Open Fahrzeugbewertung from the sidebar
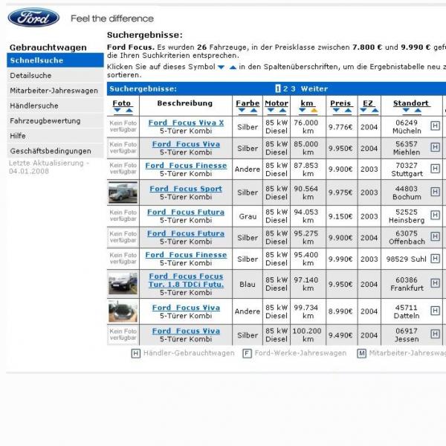446x446 pixels. 45,120
